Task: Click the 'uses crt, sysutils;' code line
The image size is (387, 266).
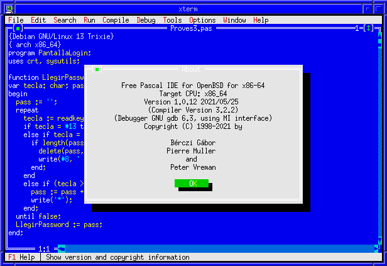Action: (44, 61)
